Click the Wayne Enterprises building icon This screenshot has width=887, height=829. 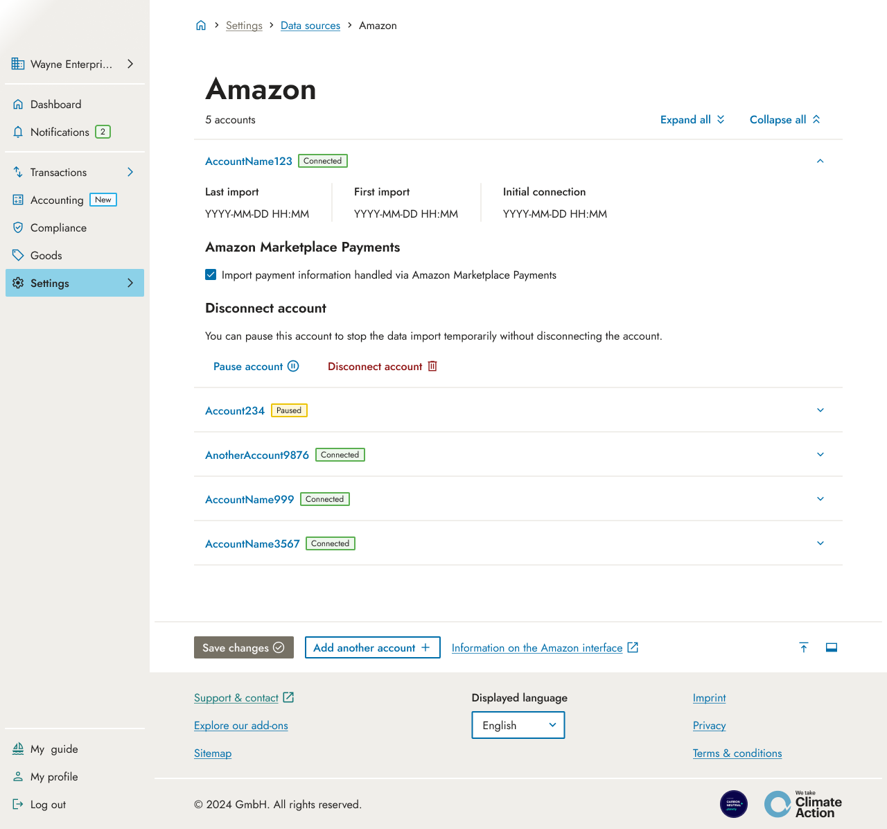(x=18, y=64)
